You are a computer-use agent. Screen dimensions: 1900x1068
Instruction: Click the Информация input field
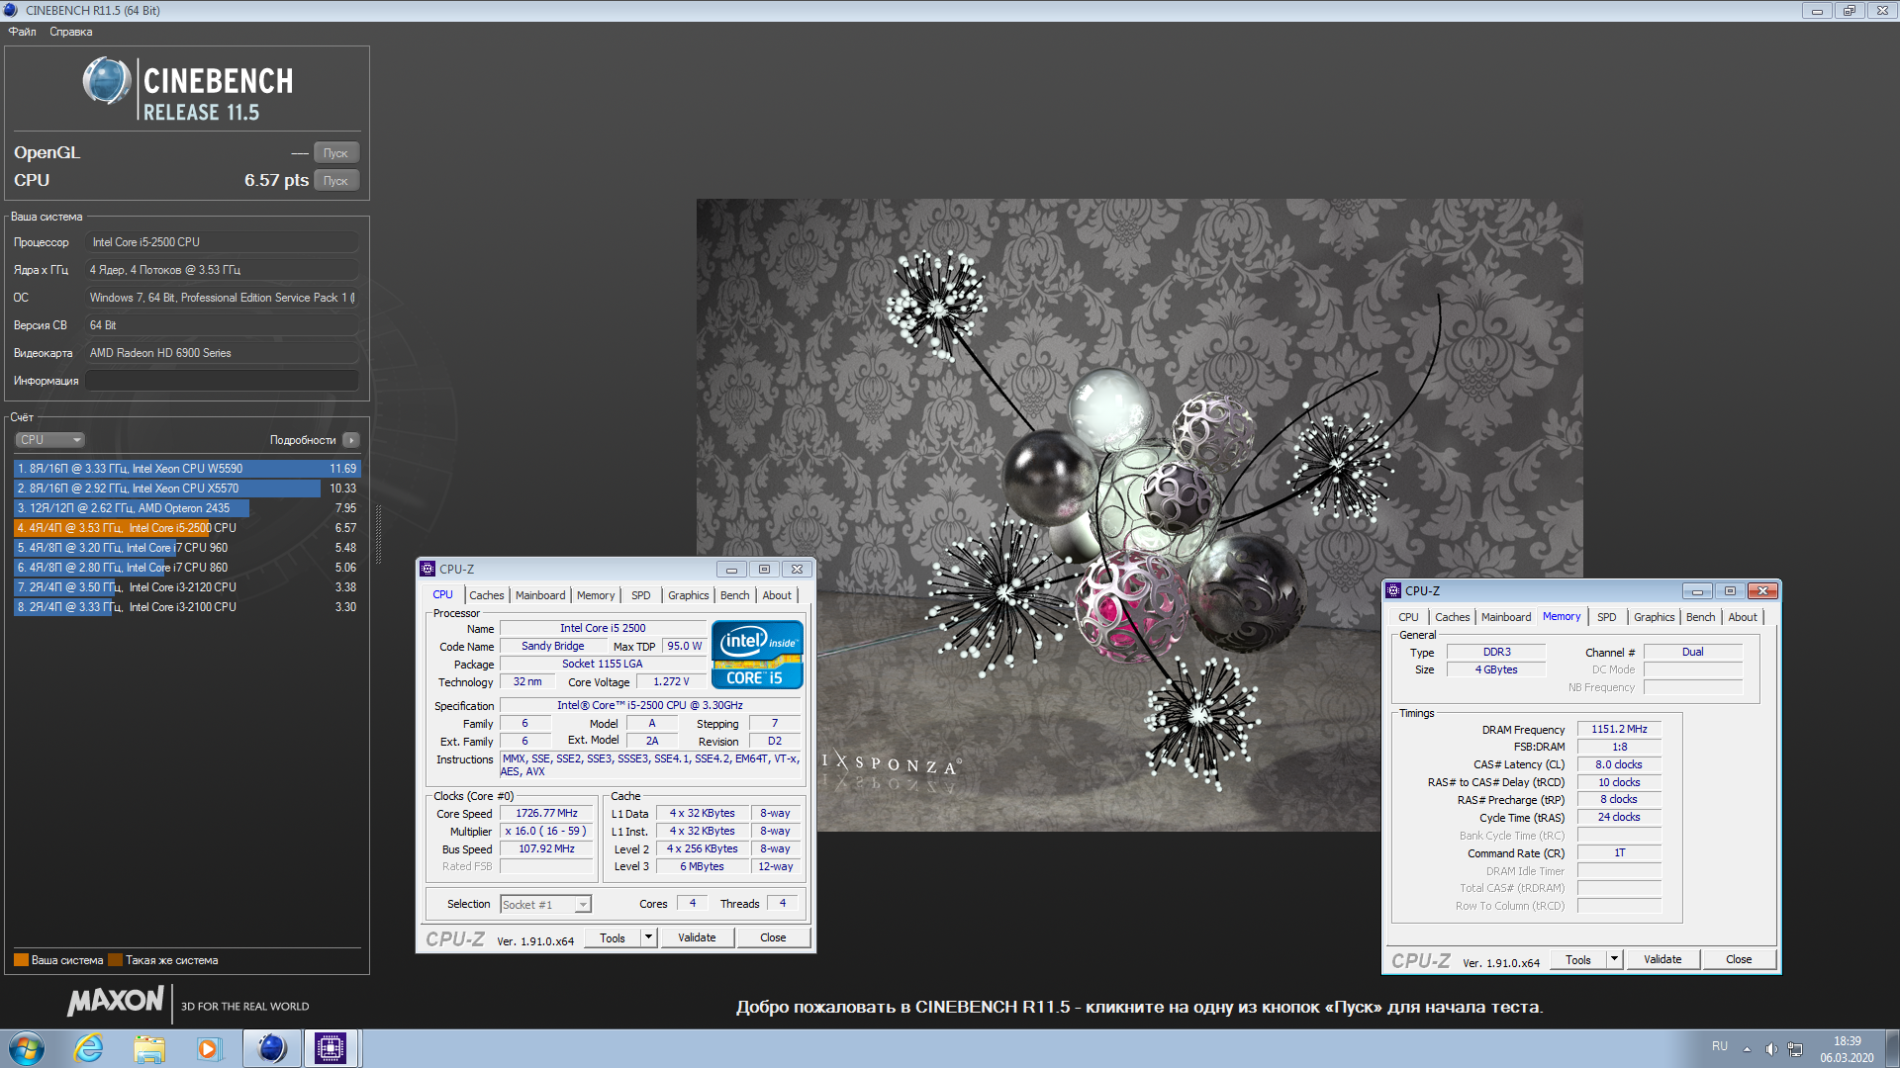click(222, 381)
